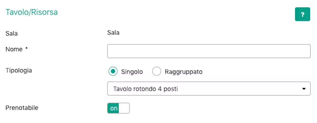Click the empty Raggruppato radio circle

(156, 72)
